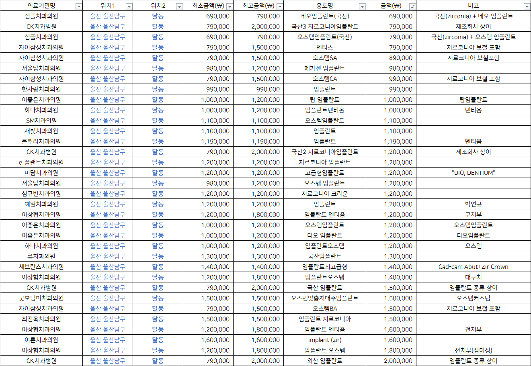Screen dimensions: 531x366
Task: Expand the 위치2 filter arrow
Action: tap(179, 6)
